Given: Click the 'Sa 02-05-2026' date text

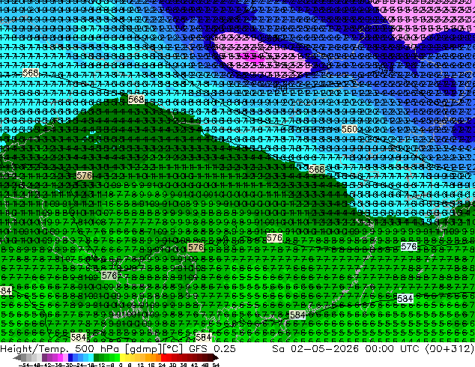Looking at the screenshot, I should (315, 349).
